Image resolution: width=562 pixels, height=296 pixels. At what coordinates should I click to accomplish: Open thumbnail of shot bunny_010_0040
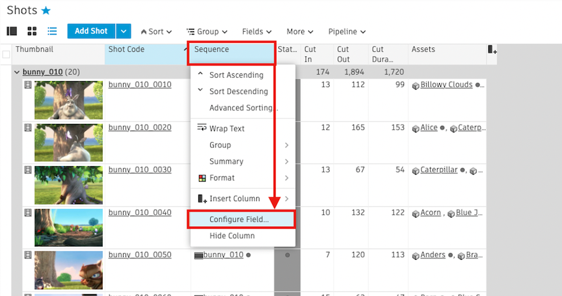[x=68, y=228]
